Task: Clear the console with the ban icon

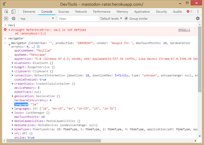Action: (13, 19)
